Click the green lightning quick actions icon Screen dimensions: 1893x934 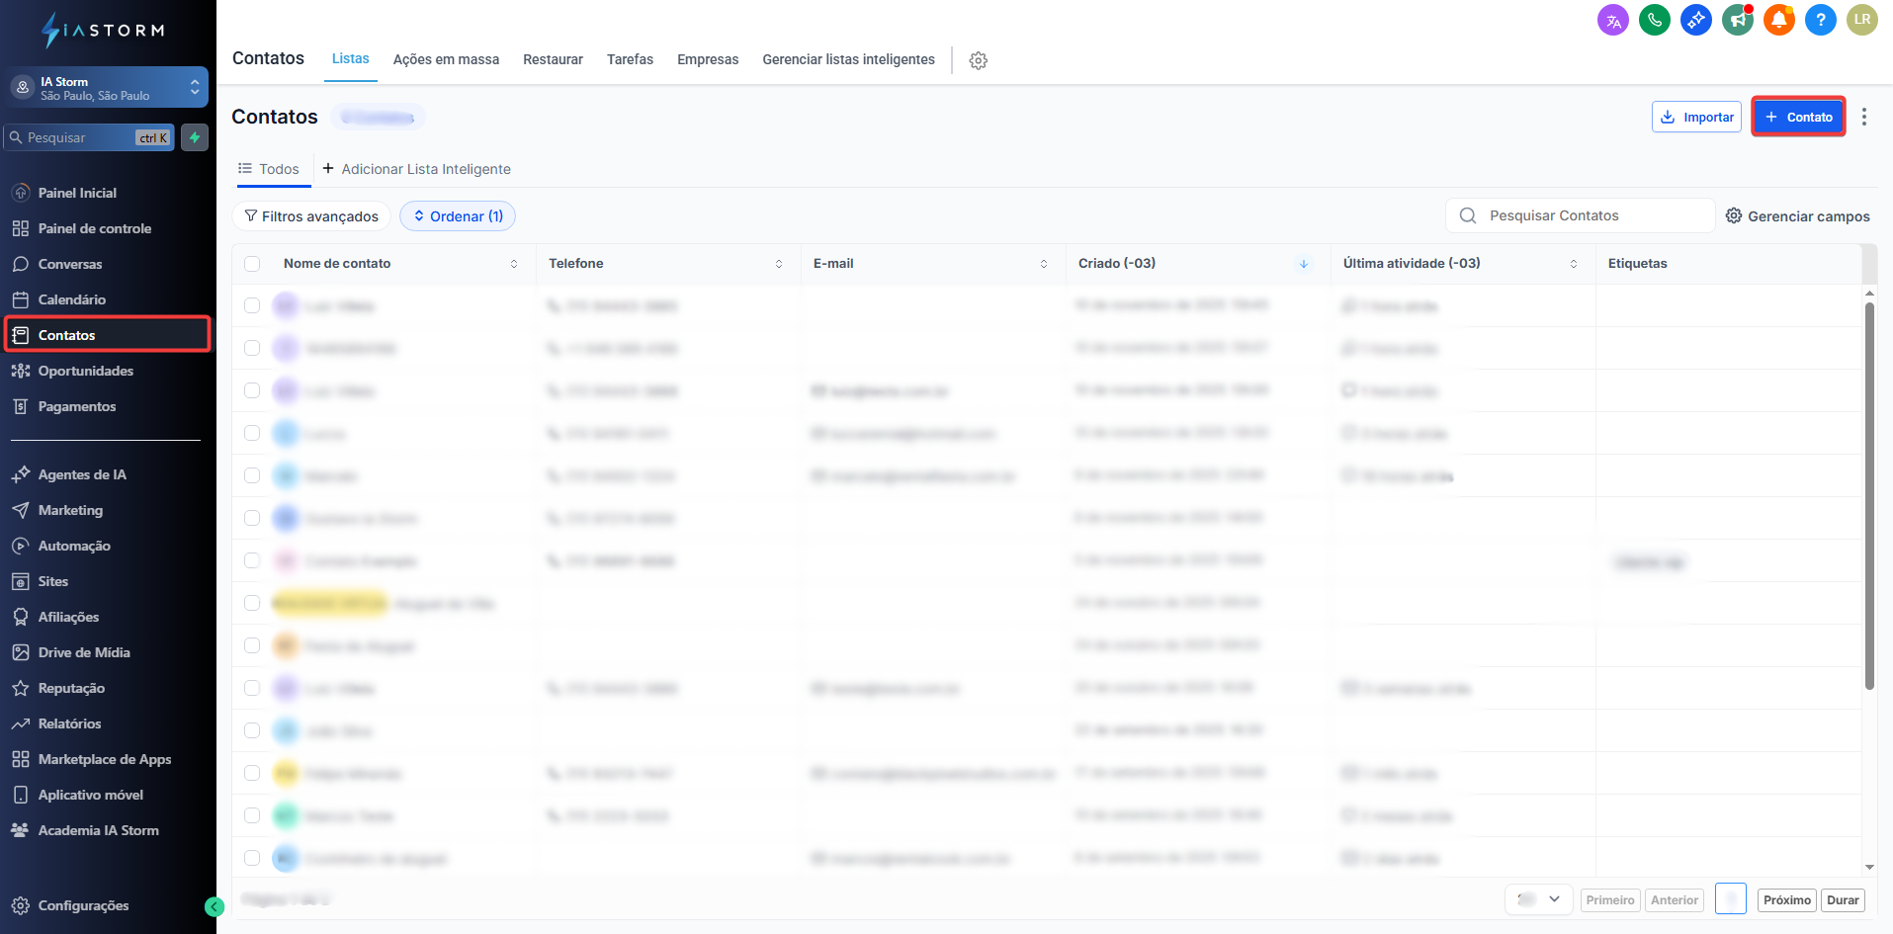(x=195, y=137)
